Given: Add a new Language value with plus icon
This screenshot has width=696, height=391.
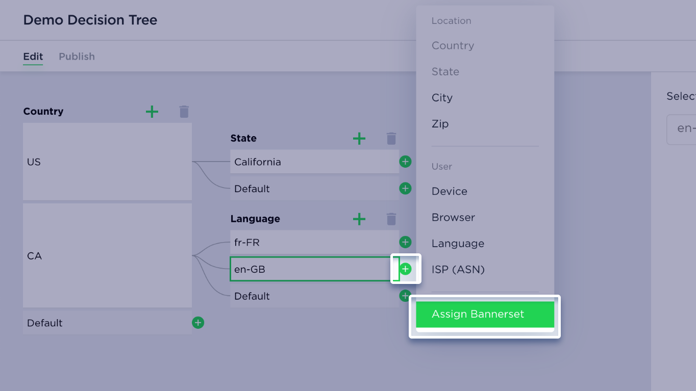Looking at the screenshot, I should [359, 219].
